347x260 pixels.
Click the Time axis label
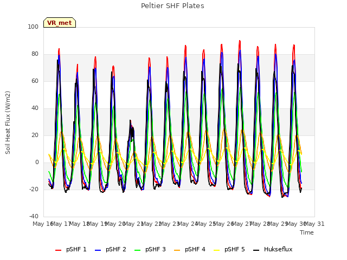tap(307, 232)
